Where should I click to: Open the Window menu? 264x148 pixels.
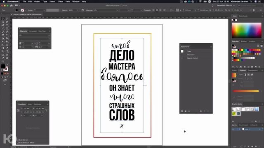pyautogui.click(x=76, y=2)
